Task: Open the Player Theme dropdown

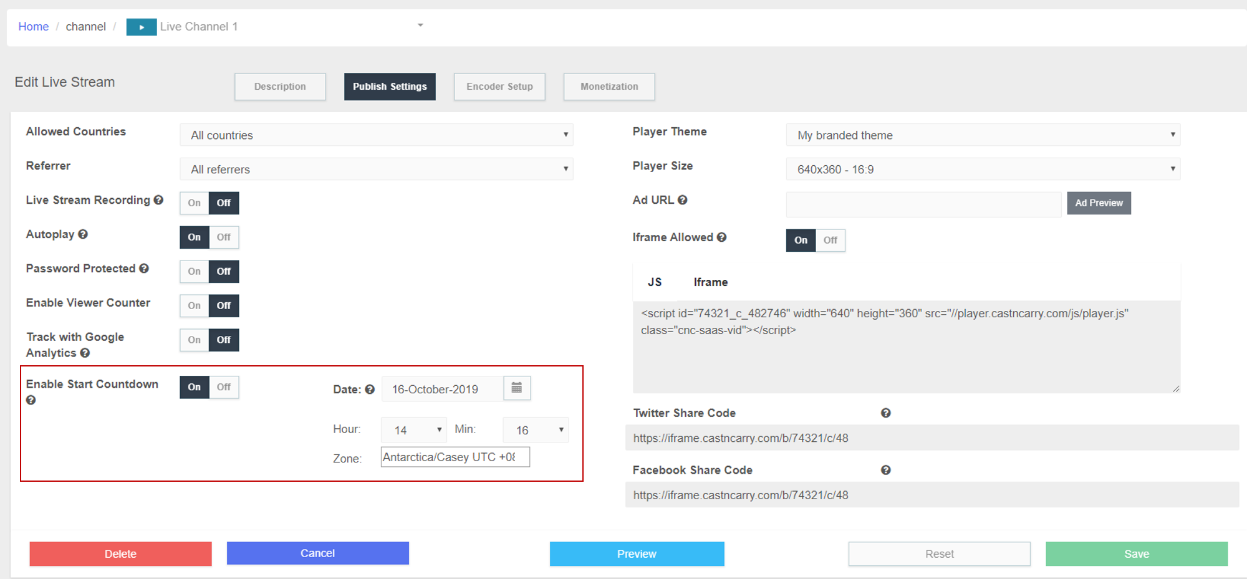Action: [983, 135]
